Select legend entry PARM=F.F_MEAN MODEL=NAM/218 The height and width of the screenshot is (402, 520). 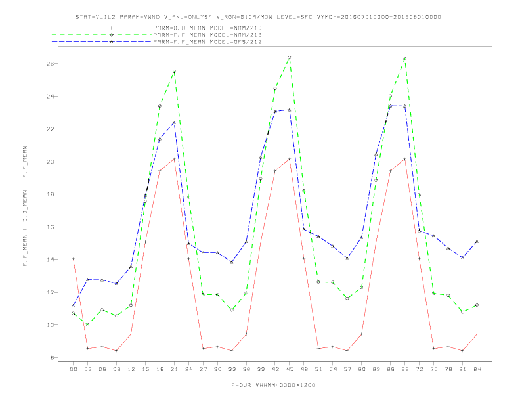tap(207, 35)
